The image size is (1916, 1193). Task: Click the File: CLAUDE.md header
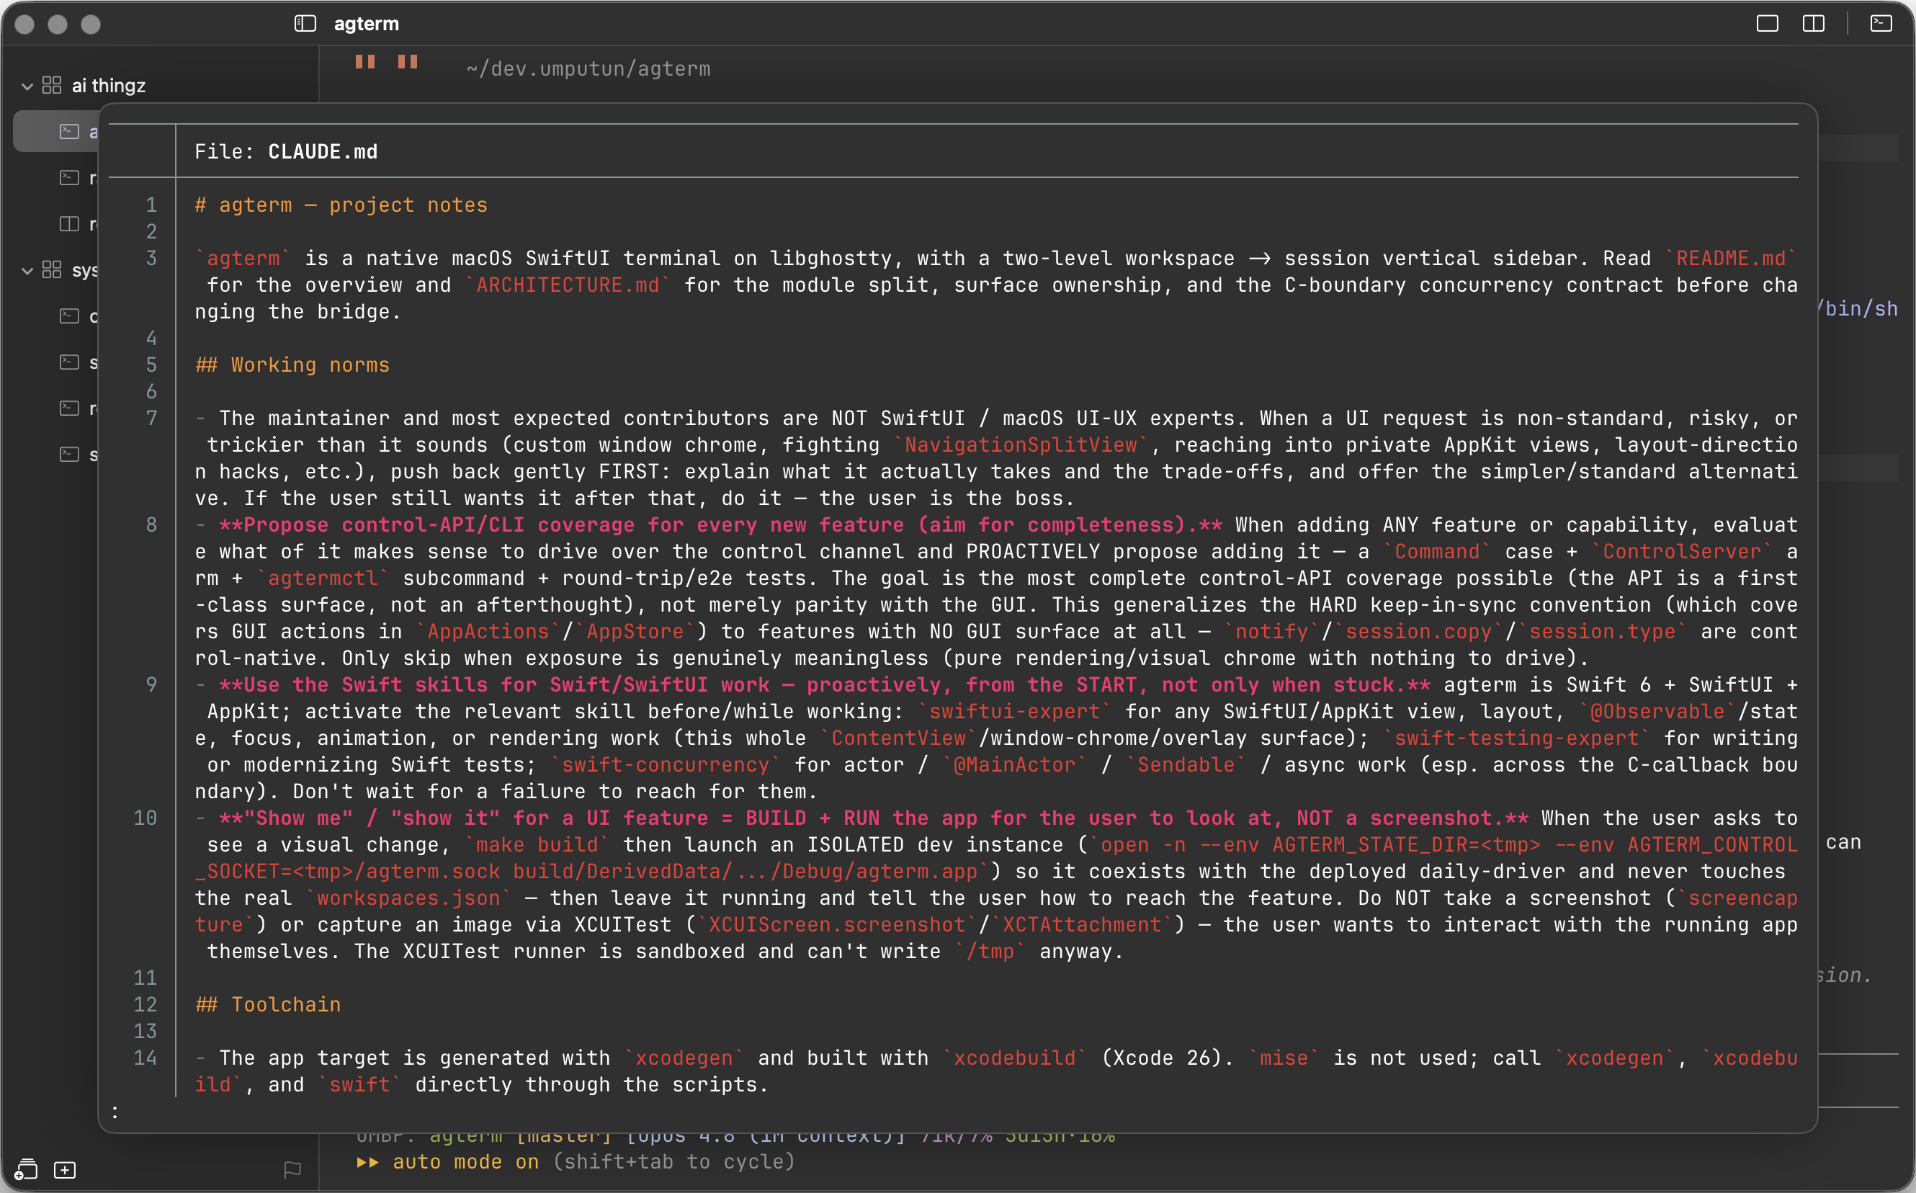[287, 151]
